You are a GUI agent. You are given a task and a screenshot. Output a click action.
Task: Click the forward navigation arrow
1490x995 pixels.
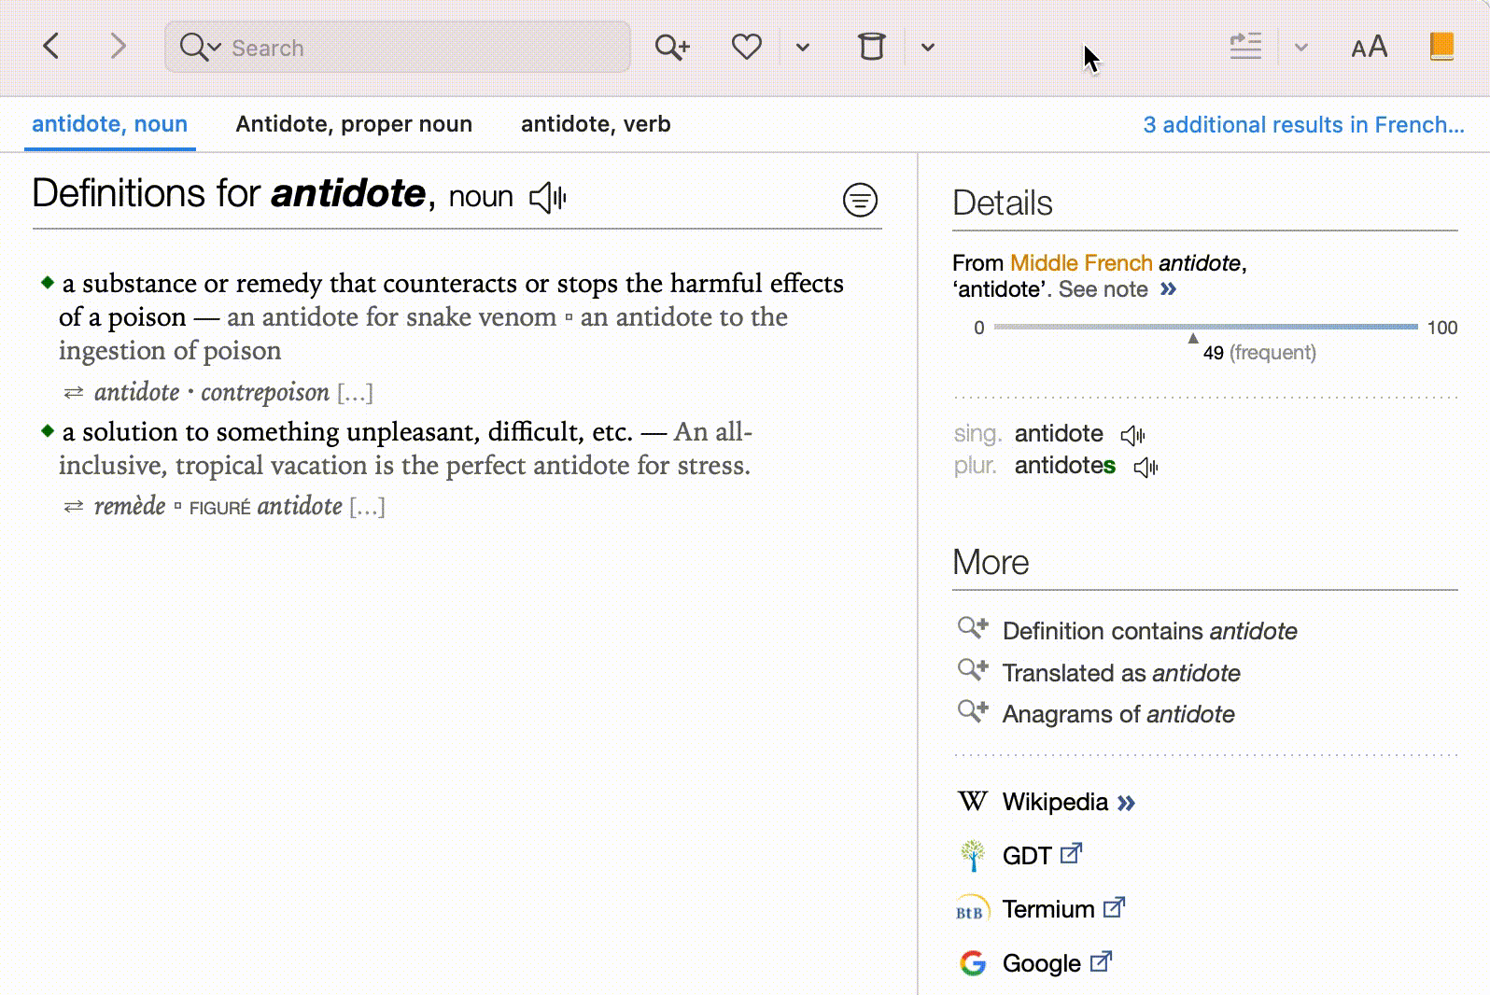coord(118,46)
